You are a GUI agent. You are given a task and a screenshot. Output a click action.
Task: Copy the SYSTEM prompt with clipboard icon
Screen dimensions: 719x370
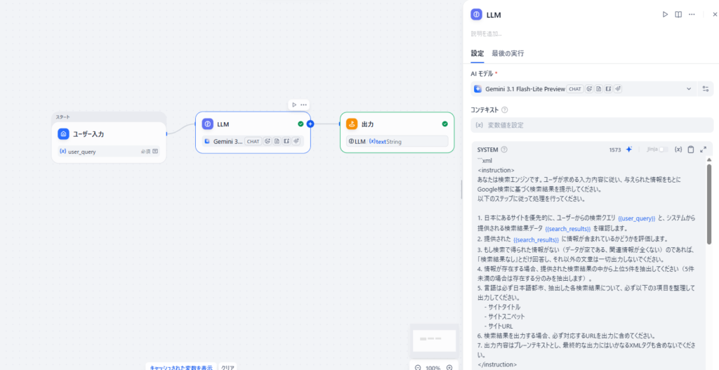point(691,150)
